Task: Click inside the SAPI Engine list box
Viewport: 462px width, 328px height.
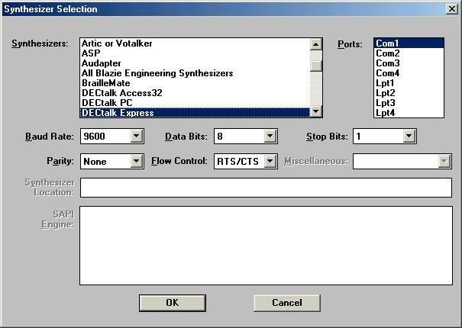Action: (266, 246)
